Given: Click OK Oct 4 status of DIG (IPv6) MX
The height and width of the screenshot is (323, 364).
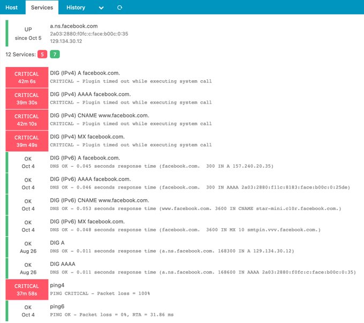Looking at the screenshot, I should pos(28,226).
